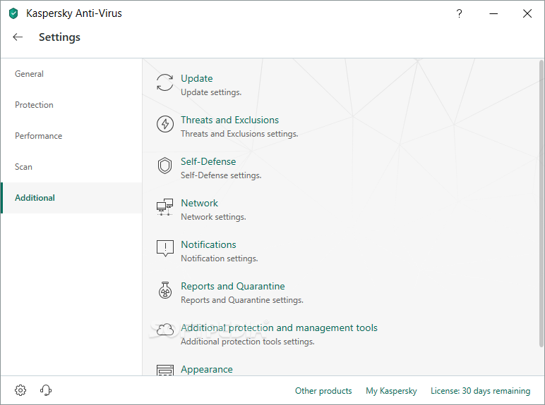Screen dimensions: 545x405
Task: Click 'Threats and Exclusions settings.' text
Action: [239, 134]
